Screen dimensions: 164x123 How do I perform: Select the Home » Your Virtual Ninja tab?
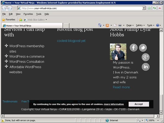pyautogui.click(x=32, y=26)
